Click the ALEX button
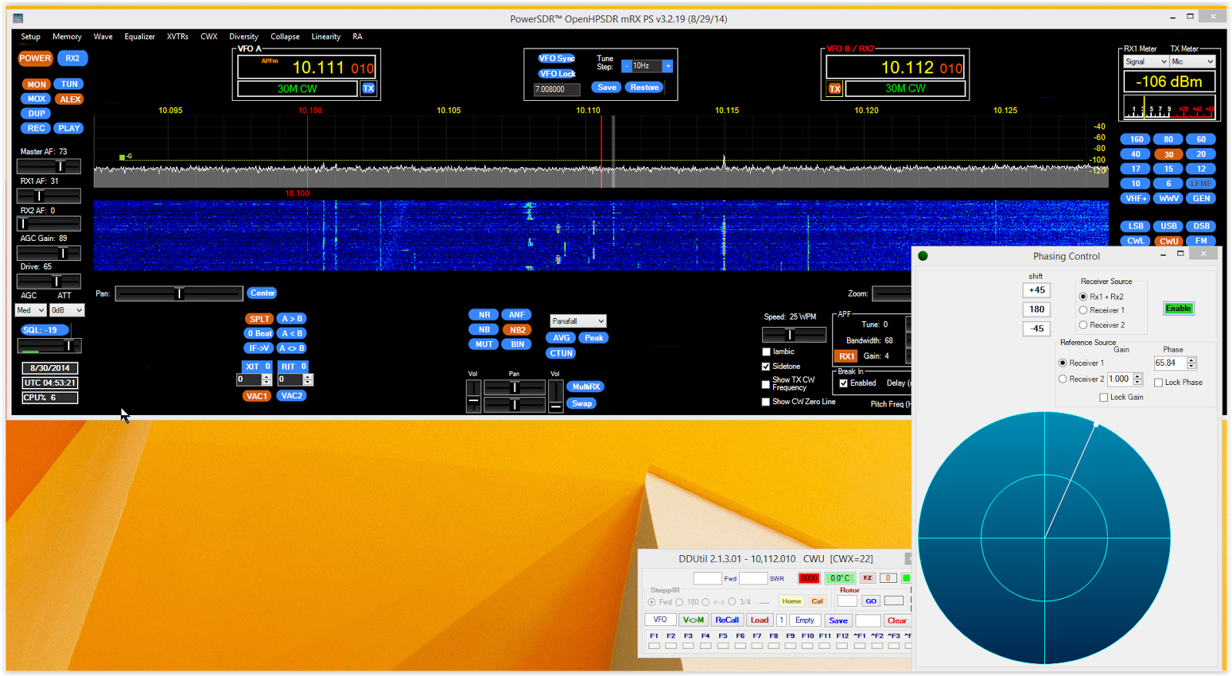 coord(70,99)
